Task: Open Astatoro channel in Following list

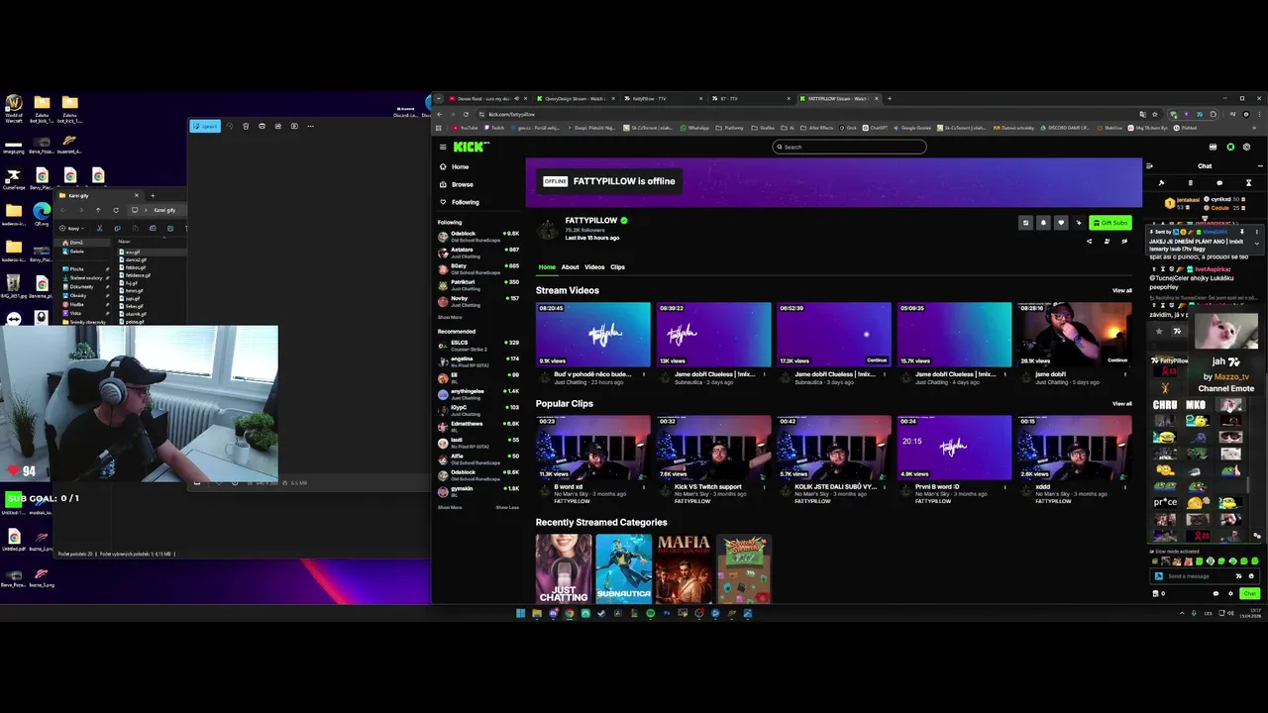Action: 478,252
